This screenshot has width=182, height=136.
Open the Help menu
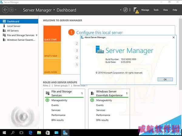point(175,10)
